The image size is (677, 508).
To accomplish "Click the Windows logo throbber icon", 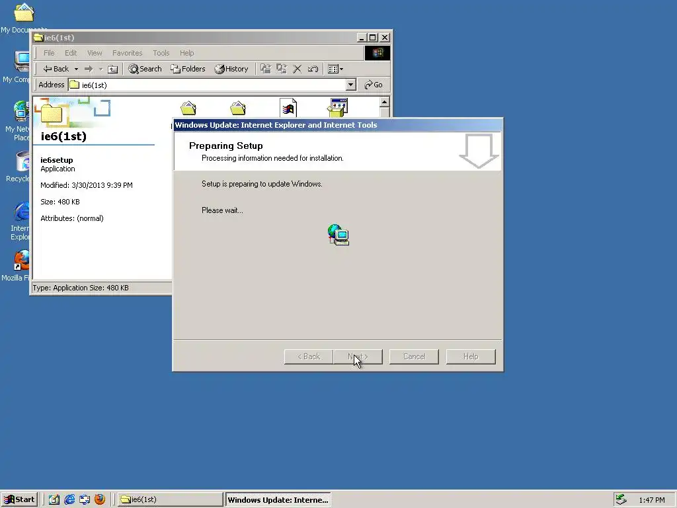I will [378, 53].
